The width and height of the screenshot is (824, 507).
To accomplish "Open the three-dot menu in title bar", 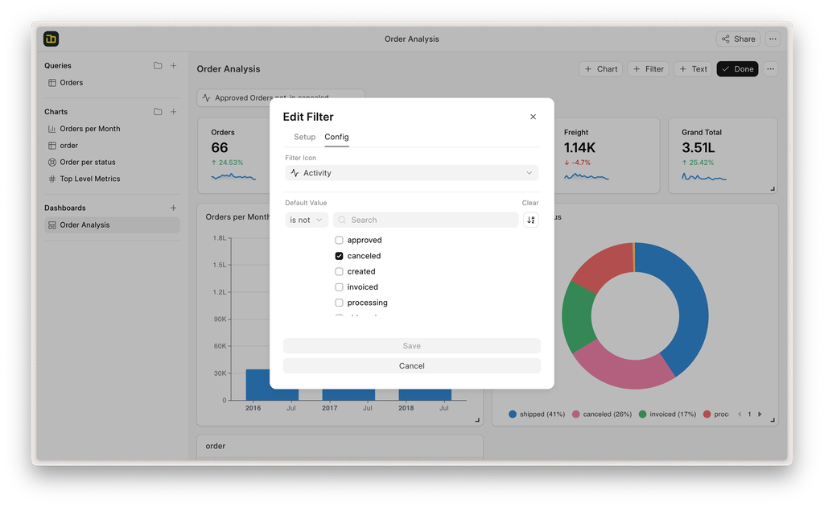I will (x=772, y=39).
